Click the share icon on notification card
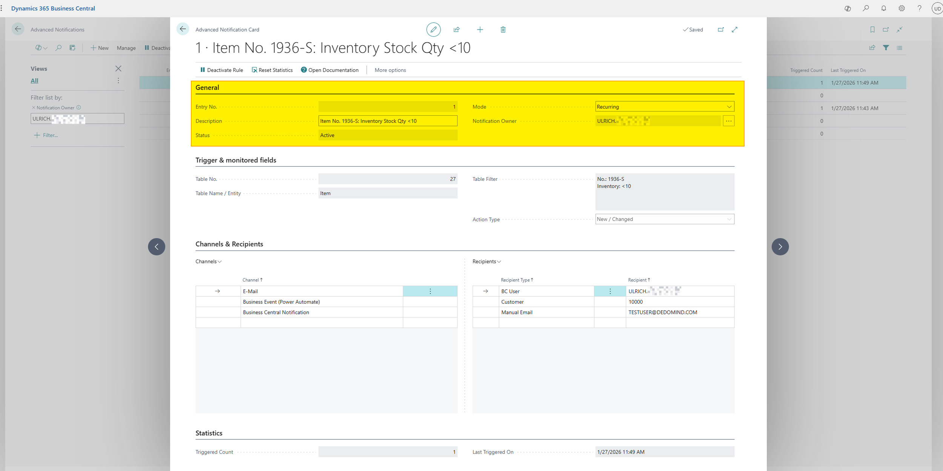 point(456,29)
